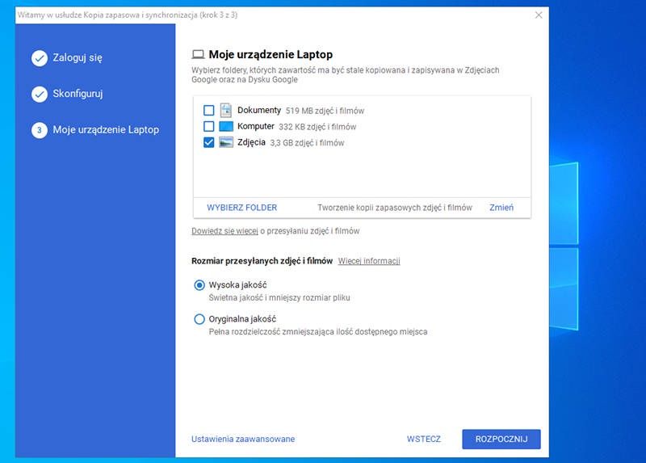This screenshot has height=463, width=646.
Task: Open the Skonfiguruj step
Action: pyautogui.click(x=78, y=94)
